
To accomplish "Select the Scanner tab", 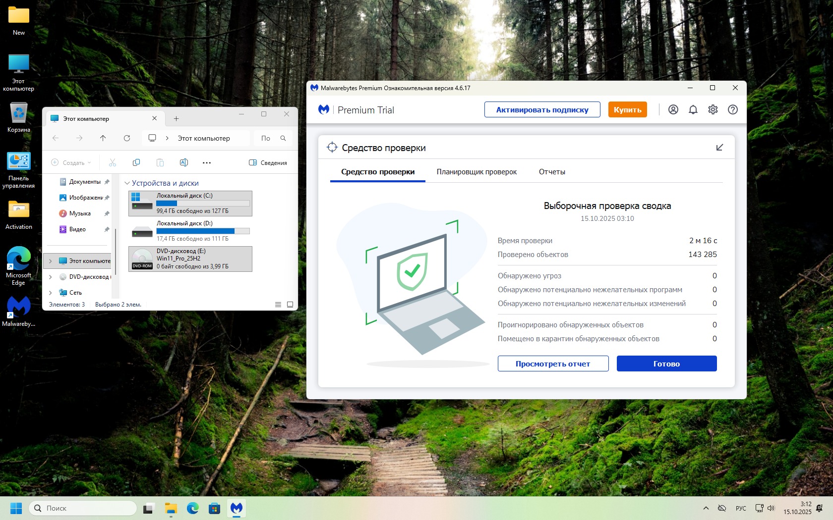I will [x=378, y=172].
